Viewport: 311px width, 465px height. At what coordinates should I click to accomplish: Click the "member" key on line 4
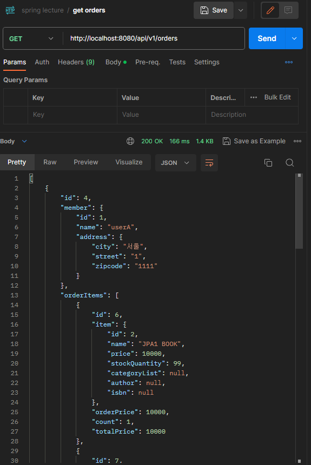pyautogui.click(x=76, y=208)
